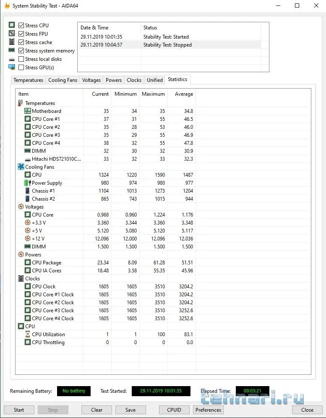The width and height of the screenshot is (326, 418).
Task: Click the Status log column header
Action: tap(201, 28)
